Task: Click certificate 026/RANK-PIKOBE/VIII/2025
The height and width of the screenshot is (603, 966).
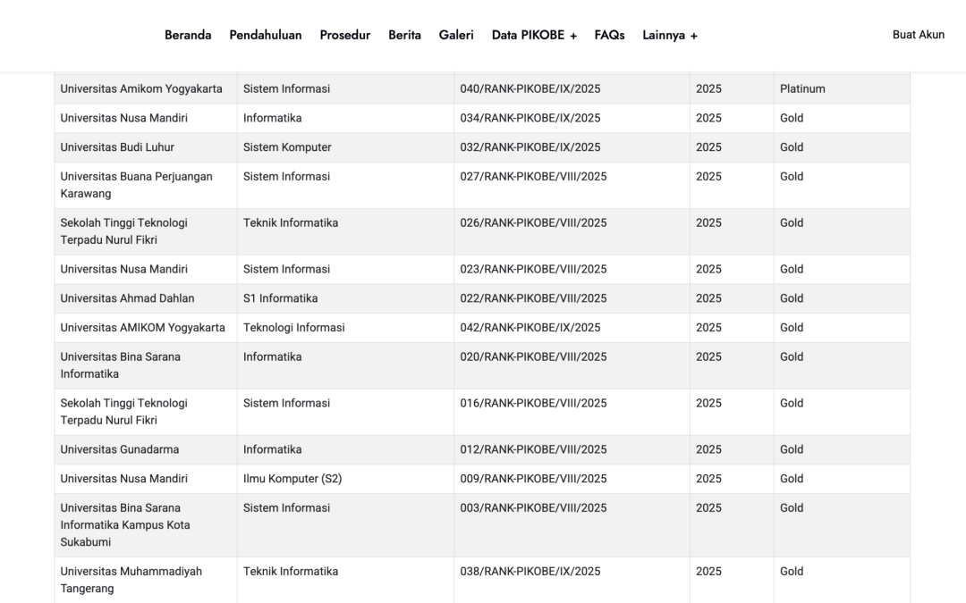Action: click(533, 223)
